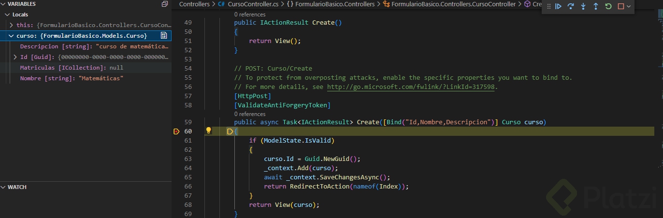Screen dimensions: 663x218
Task: Click the breakpoint arrow glyph at line 60
Action: (x=176, y=131)
